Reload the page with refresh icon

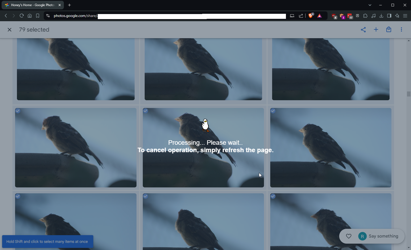22,16
